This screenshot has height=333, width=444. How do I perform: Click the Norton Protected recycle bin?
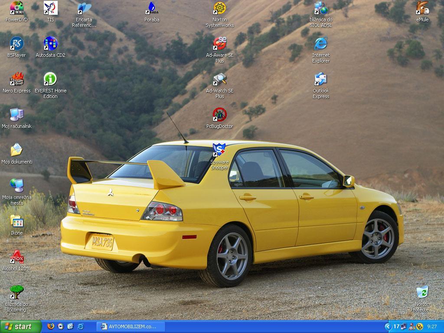click(422, 299)
